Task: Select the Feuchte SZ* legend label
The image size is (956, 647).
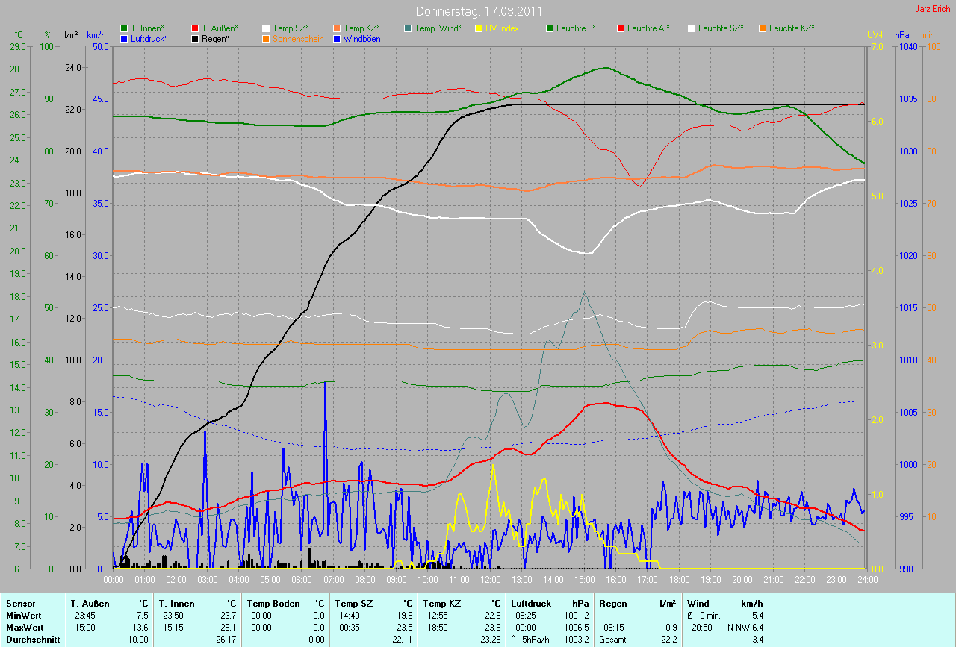Action: tap(721, 28)
